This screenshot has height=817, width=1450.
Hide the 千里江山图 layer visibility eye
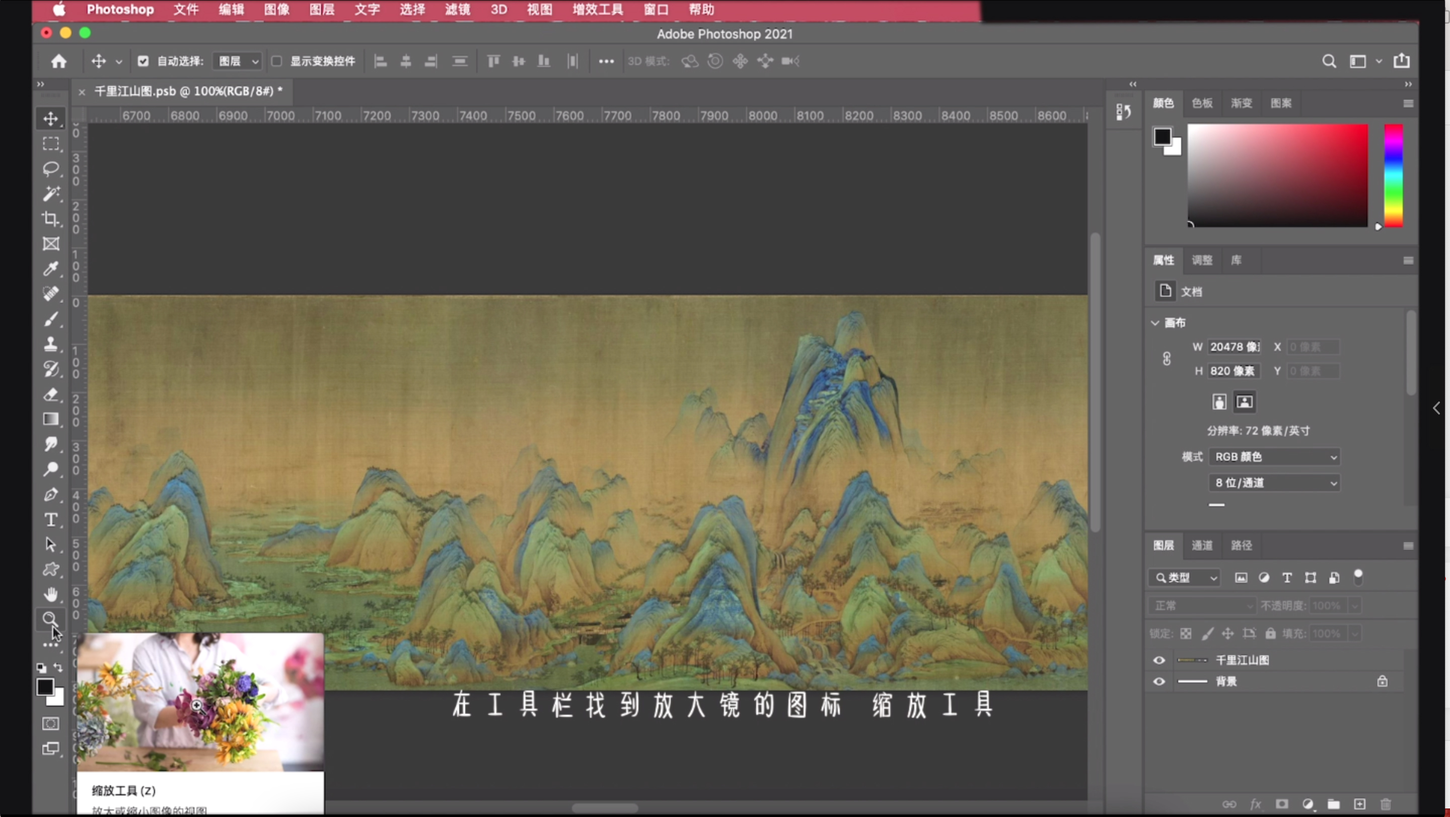pos(1159,660)
